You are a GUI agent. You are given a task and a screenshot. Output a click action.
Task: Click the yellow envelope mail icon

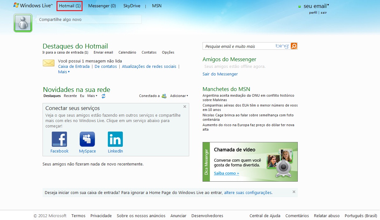49,63
